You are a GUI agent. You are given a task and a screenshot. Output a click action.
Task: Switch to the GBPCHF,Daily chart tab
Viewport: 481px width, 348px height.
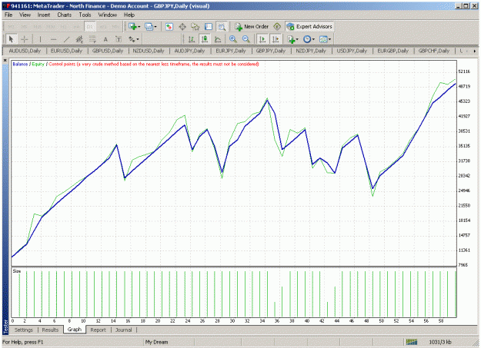pyautogui.click(x=434, y=51)
